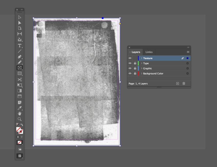Screen dimensions: 217x167
Task: Select the Gradient Feather tool
Action: pos(19,96)
